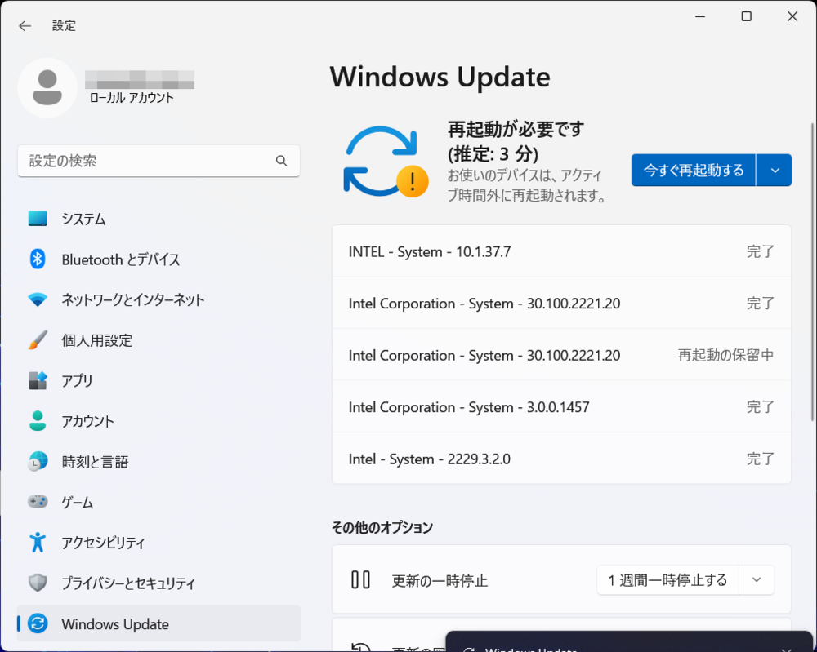Screen dimensions: 817x652
Task: Open システム settings icon
Action: point(38,219)
